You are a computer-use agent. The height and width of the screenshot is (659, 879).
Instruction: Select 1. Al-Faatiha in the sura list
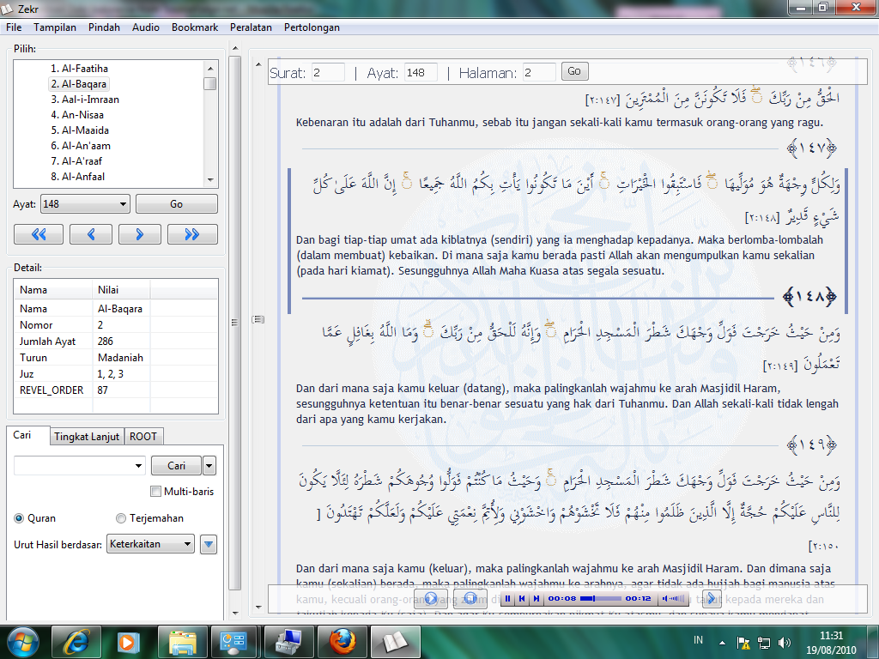pos(79,69)
